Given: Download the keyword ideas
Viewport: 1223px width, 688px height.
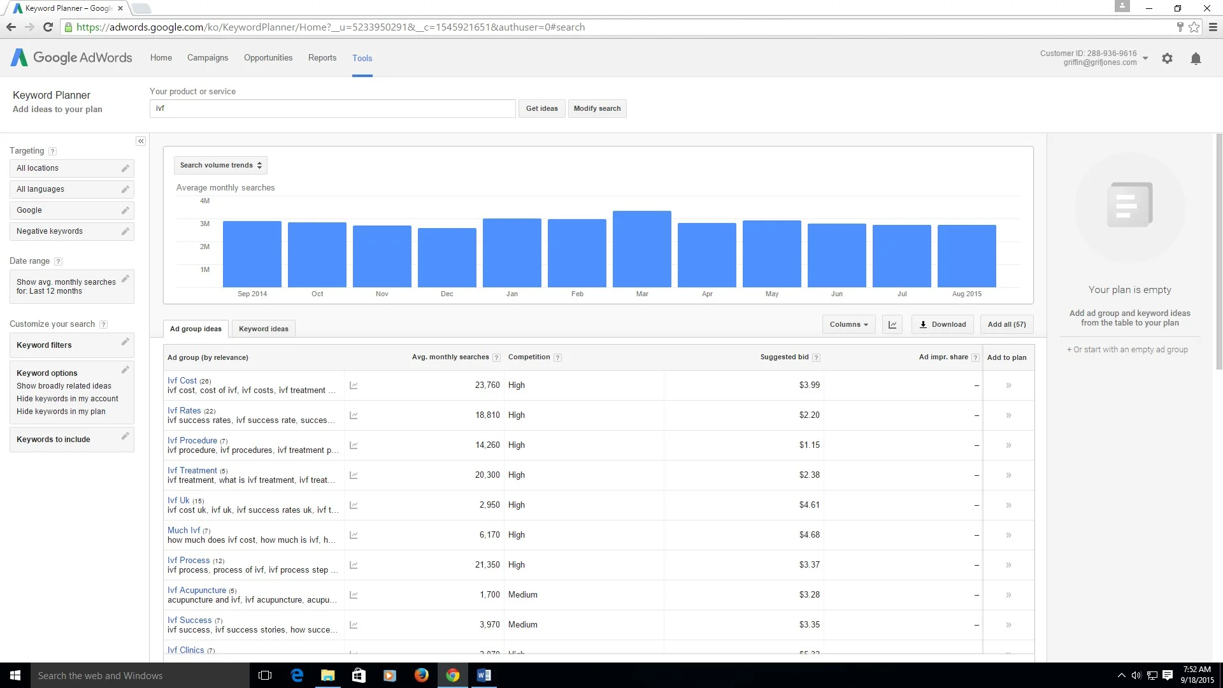Looking at the screenshot, I should click(x=942, y=324).
